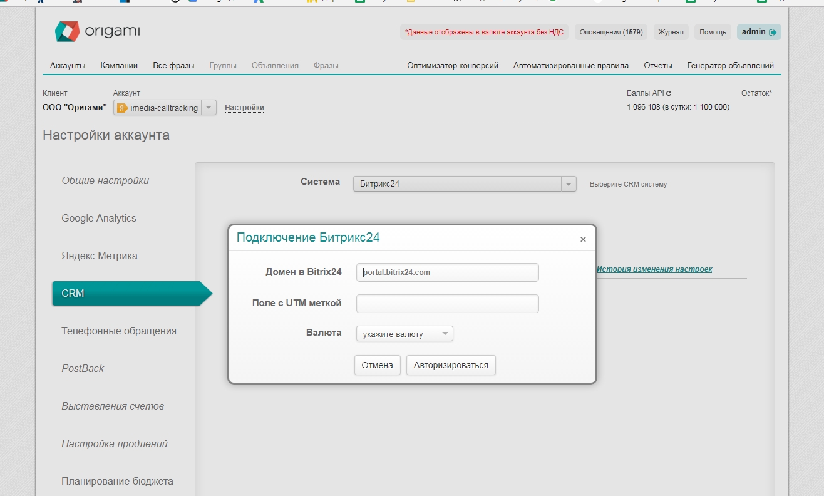The height and width of the screenshot is (496, 824).
Task: Open История изменения настроек link
Action: click(x=654, y=269)
